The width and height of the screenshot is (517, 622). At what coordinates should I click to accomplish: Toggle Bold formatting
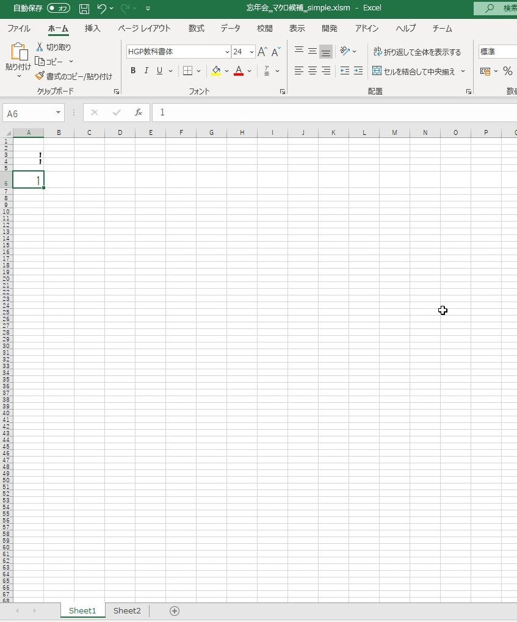tap(133, 71)
